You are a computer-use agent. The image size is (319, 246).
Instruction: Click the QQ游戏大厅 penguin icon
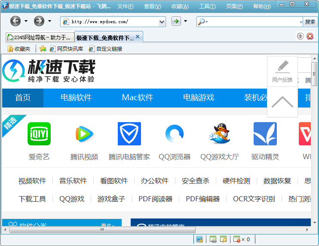pos(220,134)
